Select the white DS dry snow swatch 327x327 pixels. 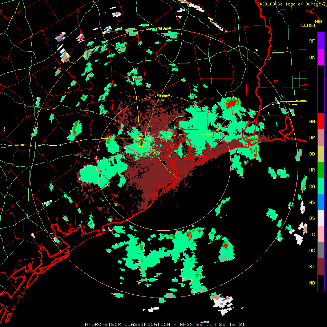pos(321,218)
